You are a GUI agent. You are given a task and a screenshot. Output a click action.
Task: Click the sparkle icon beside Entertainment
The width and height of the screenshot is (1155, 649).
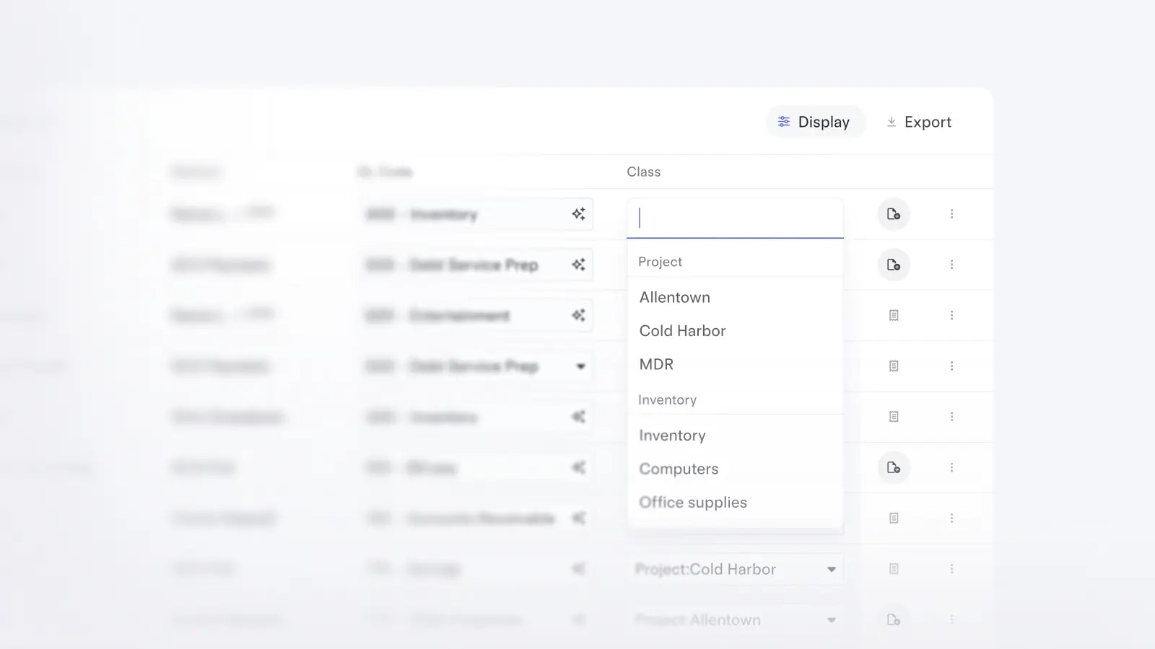(578, 315)
